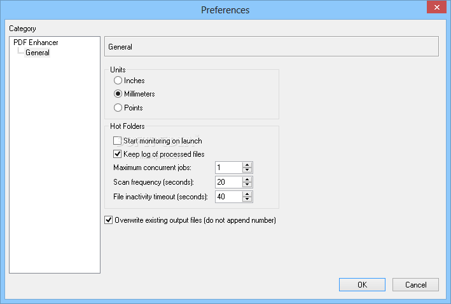Select PDF Enhancer in category tree
The width and height of the screenshot is (451, 304).
[x=36, y=43]
